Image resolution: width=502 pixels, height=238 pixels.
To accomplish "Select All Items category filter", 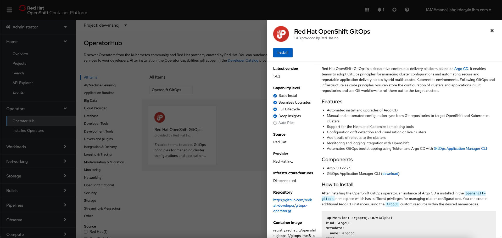I will tap(90, 78).
